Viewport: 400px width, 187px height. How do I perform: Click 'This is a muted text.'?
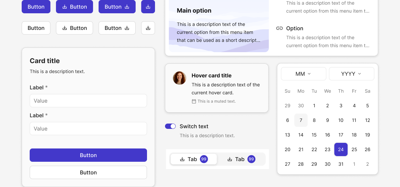(x=217, y=101)
